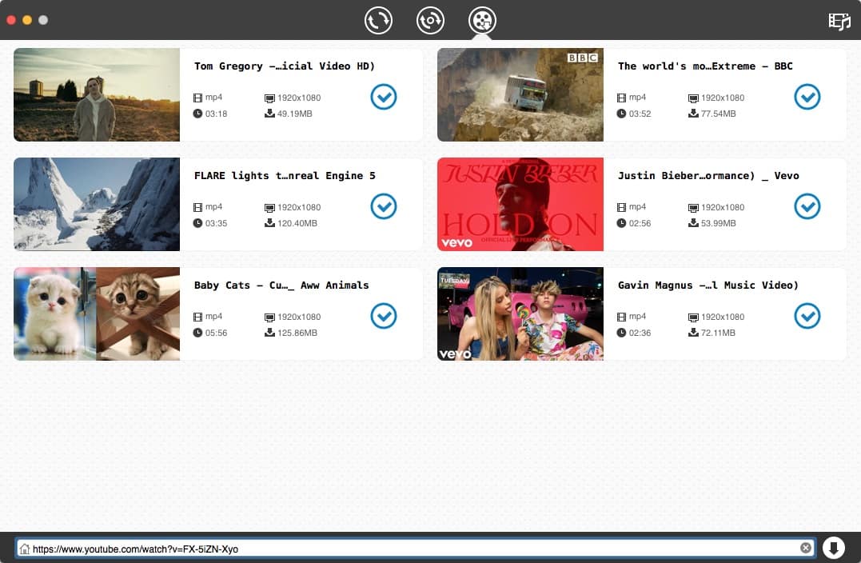Toggle checkmark for Baby Cats video
861x563 pixels.
pyautogui.click(x=383, y=315)
